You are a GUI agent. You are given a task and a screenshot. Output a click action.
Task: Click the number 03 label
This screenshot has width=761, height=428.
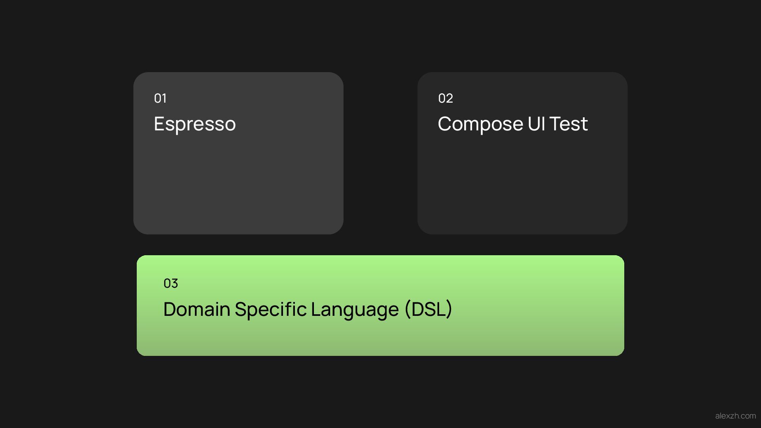coord(171,283)
